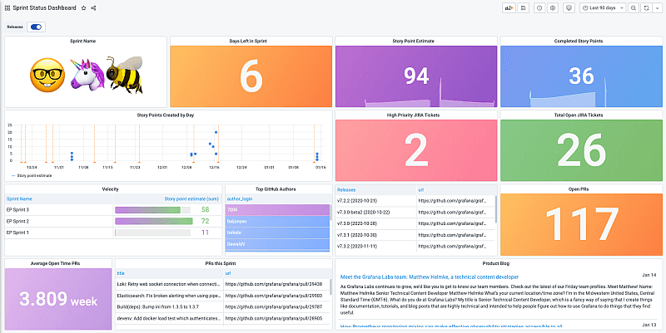
Task: Open dashboard settings gear icon
Action: 552,8
